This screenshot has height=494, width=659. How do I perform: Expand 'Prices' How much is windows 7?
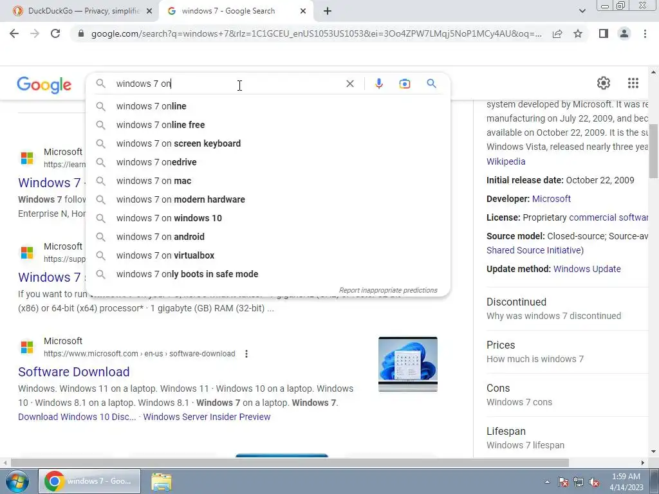pos(567,352)
